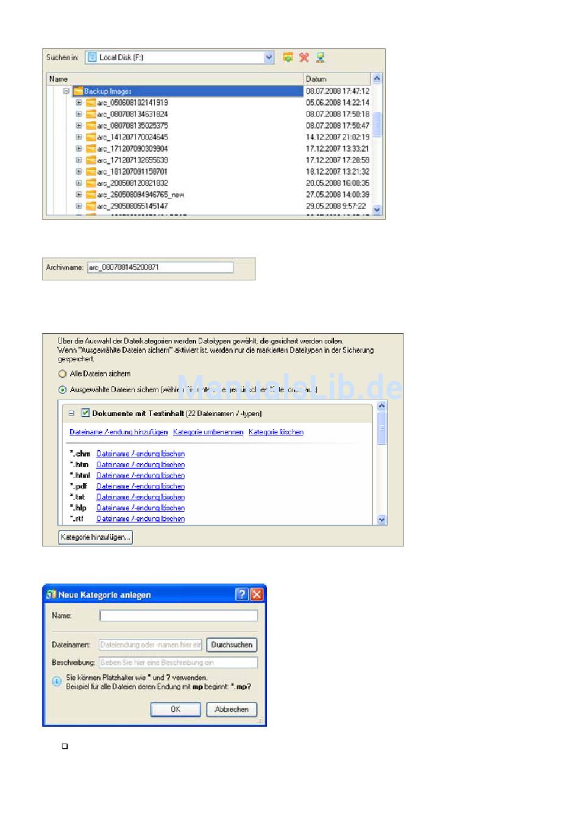Close the Neue Kategorie anlegen dialog
Screen dimensions: 579x840
(257, 595)
